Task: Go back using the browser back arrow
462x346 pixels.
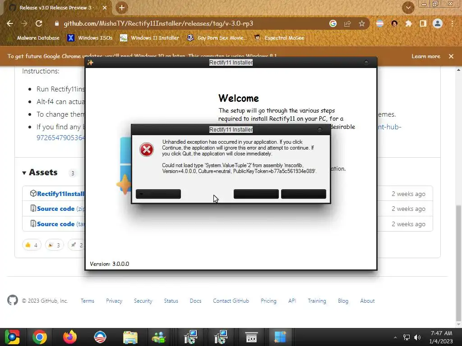Action: click(10, 23)
